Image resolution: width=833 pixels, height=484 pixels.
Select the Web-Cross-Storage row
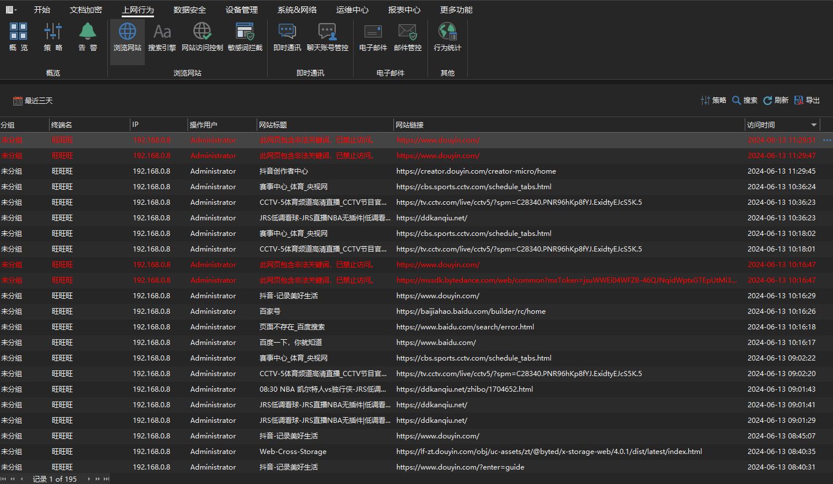[x=416, y=452]
